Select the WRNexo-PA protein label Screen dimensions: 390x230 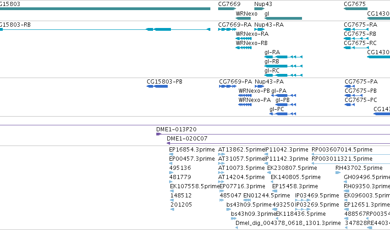pos(254,100)
